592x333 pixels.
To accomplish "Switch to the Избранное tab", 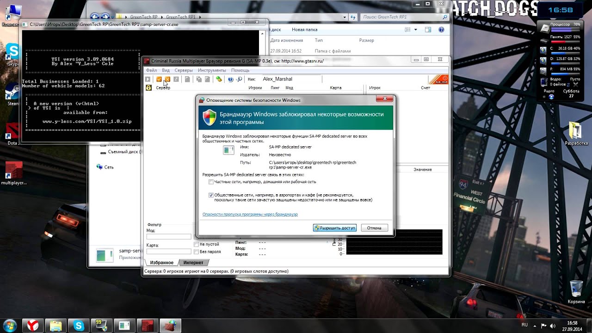I will click(x=162, y=263).
